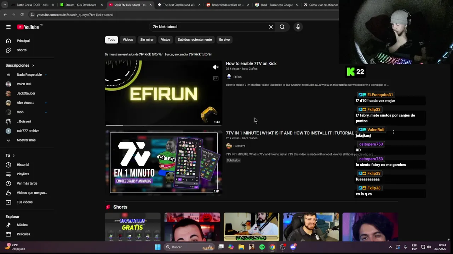Open EfiRun channel name link
Image resolution: width=453 pixels, height=254 pixels.
tap(237, 77)
